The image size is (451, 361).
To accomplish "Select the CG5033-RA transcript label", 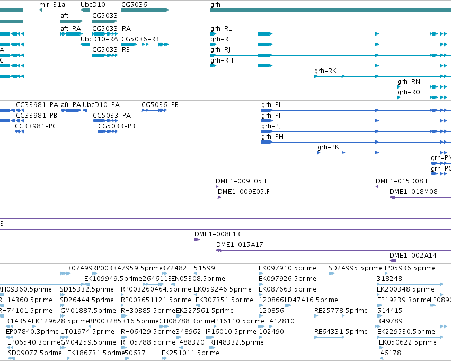I will pos(111,29).
